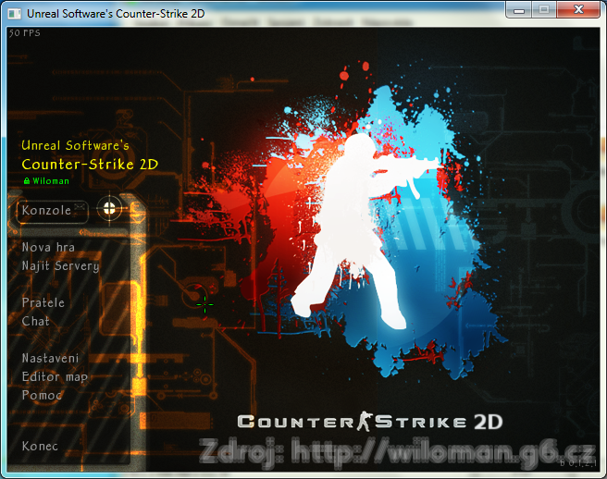Close the Counter-Strike 2D window
The height and width of the screenshot is (479, 607).
pyautogui.click(x=578, y=9)
